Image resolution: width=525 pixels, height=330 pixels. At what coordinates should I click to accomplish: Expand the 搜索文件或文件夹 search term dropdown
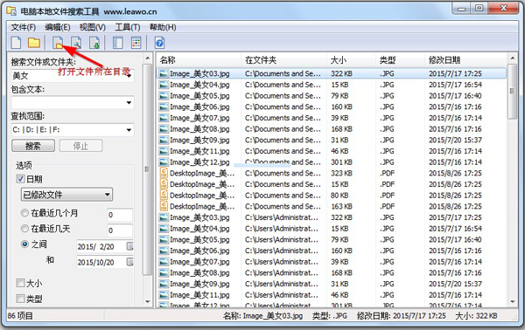pos(129,75)
